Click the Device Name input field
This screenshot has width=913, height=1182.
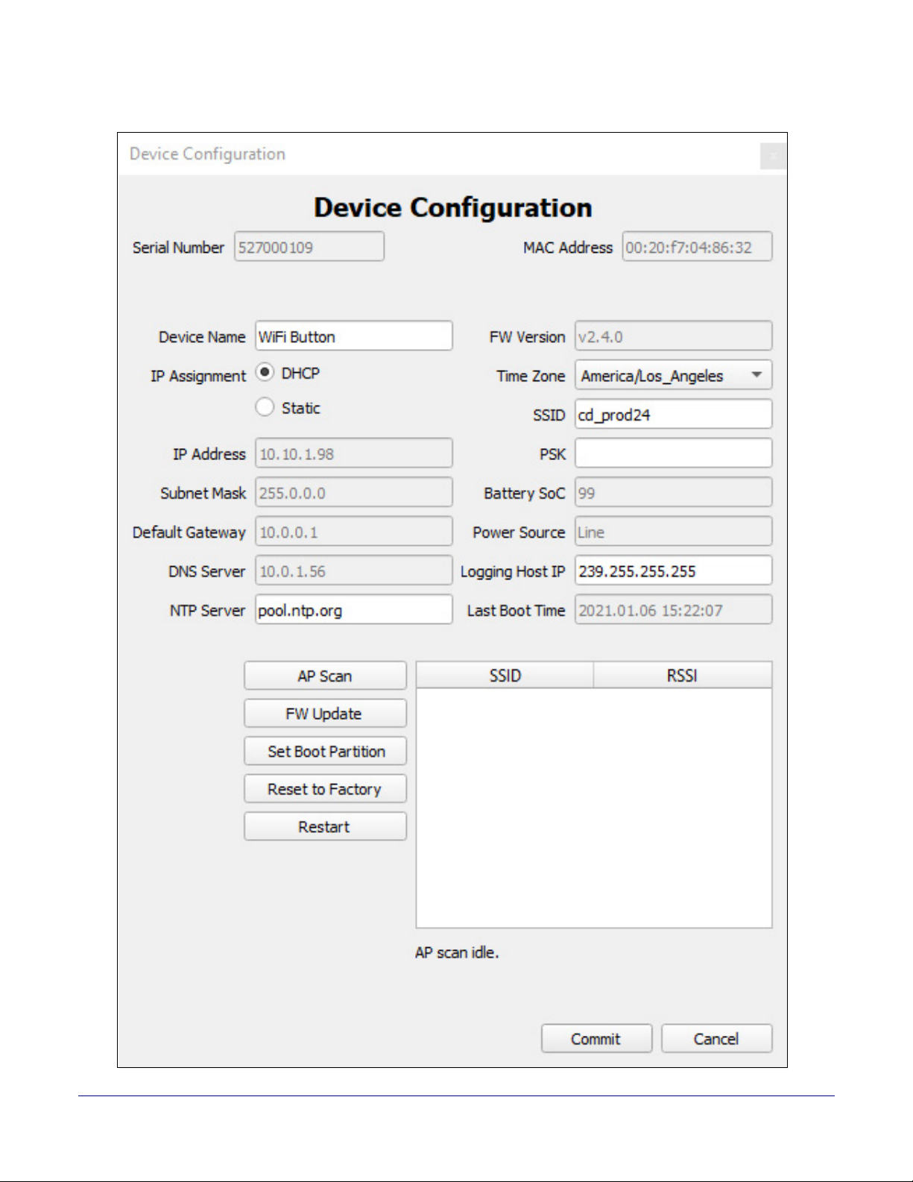coord(353,336)
